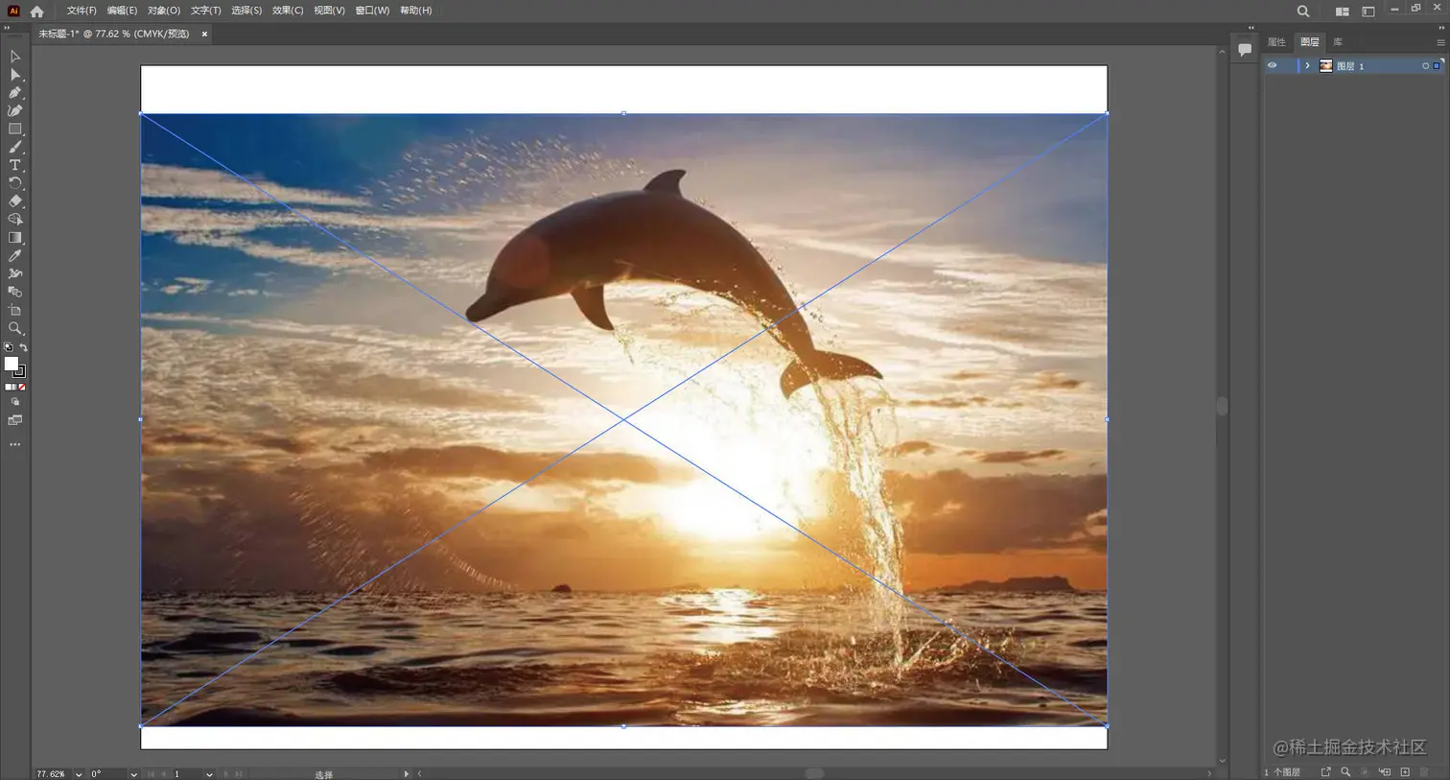Click the 图层 1 layer thumbnail
Viewport: 1450px width, 780px height.
pos(1326,66)
